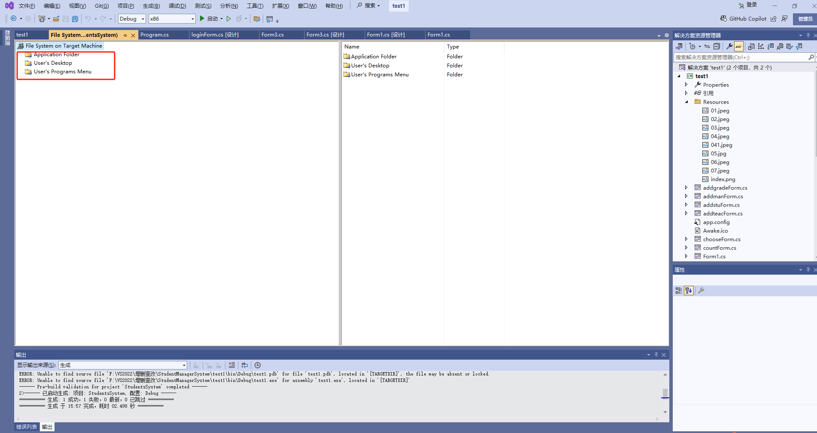Click the open file folder icon
The height and width of the screenshot is (433, 817).
point(56,18)
